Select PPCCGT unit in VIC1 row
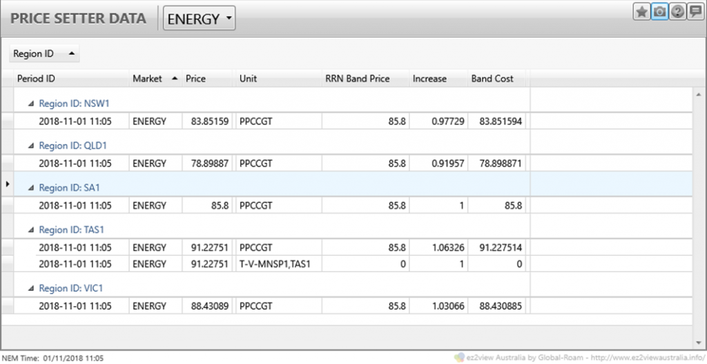This screenshot has height=364, width=707. [x=278, y=306]
